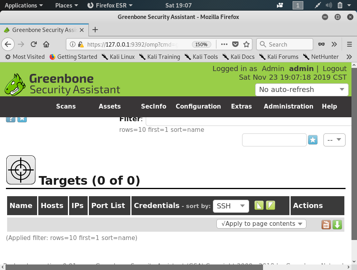Click the glasses extension toolbar icon
This screenshot has width=357, height=270.
pos(321,44)
